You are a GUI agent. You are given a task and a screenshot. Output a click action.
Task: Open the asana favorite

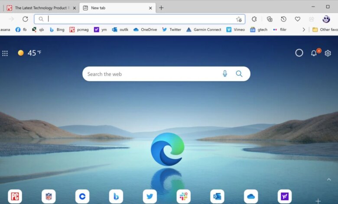tap(5, 30)
